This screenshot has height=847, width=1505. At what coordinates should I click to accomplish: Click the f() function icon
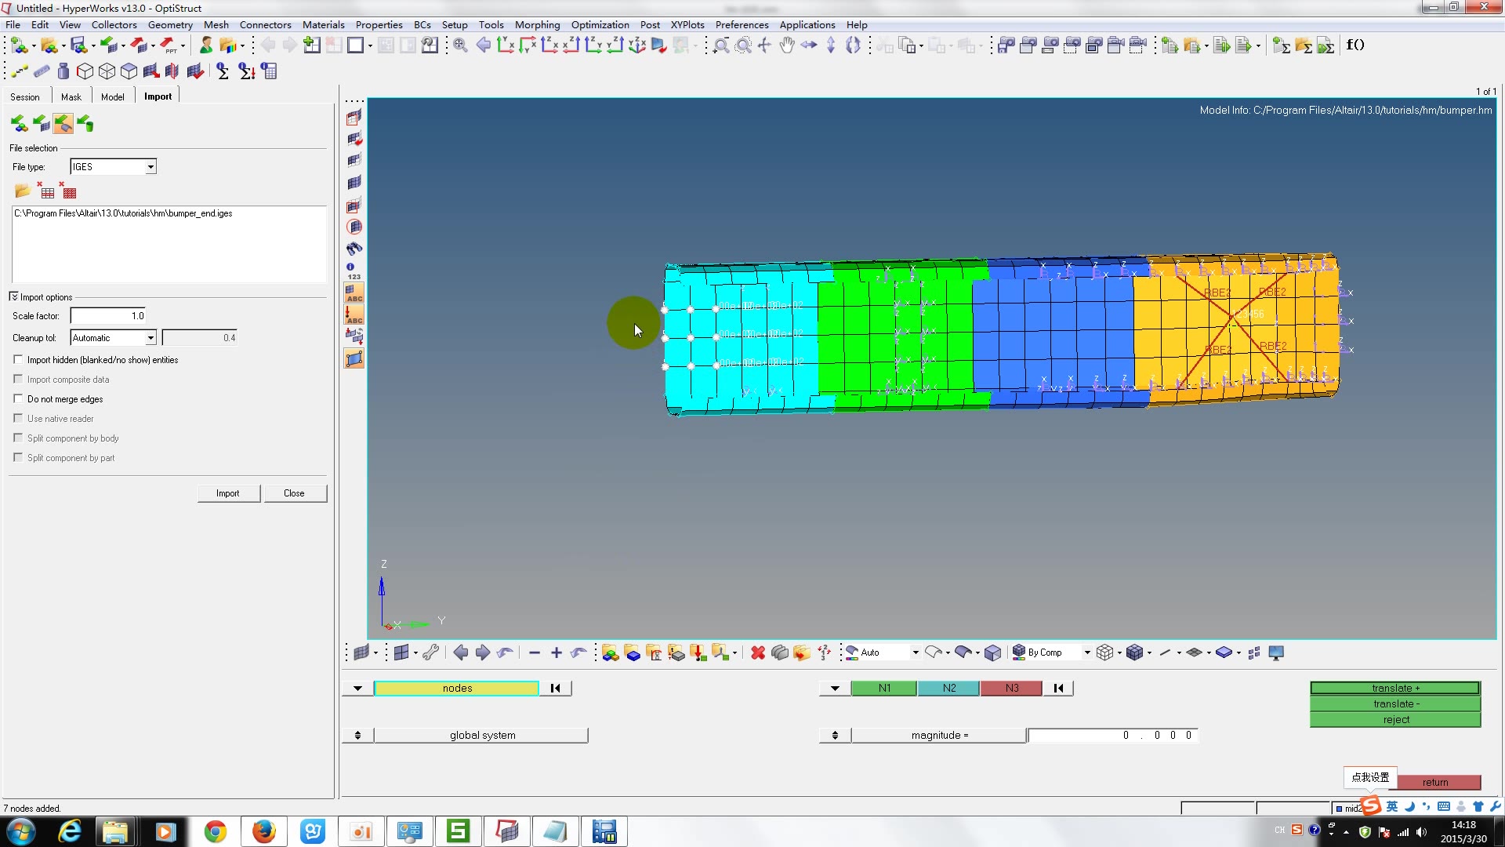1355,45
